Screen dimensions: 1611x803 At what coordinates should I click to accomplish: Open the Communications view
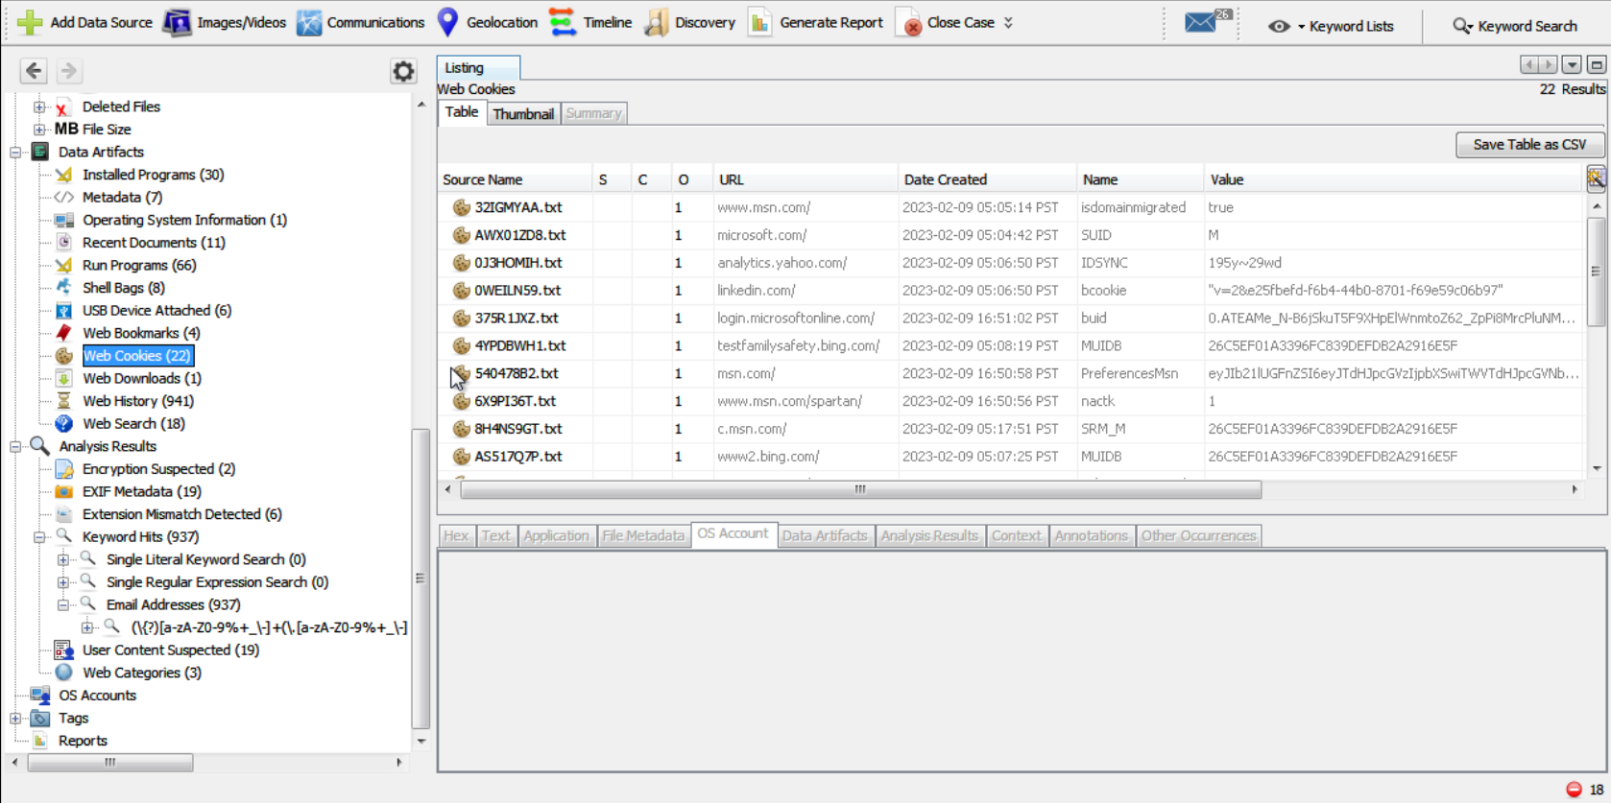tap(361, 22)
